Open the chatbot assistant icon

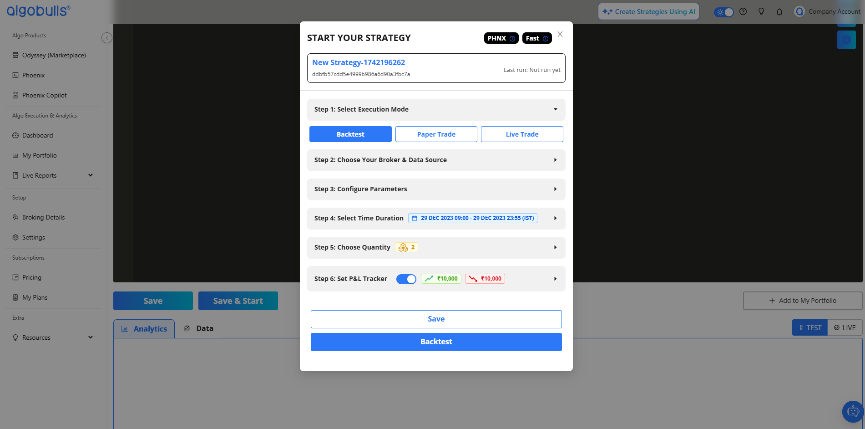853,412
